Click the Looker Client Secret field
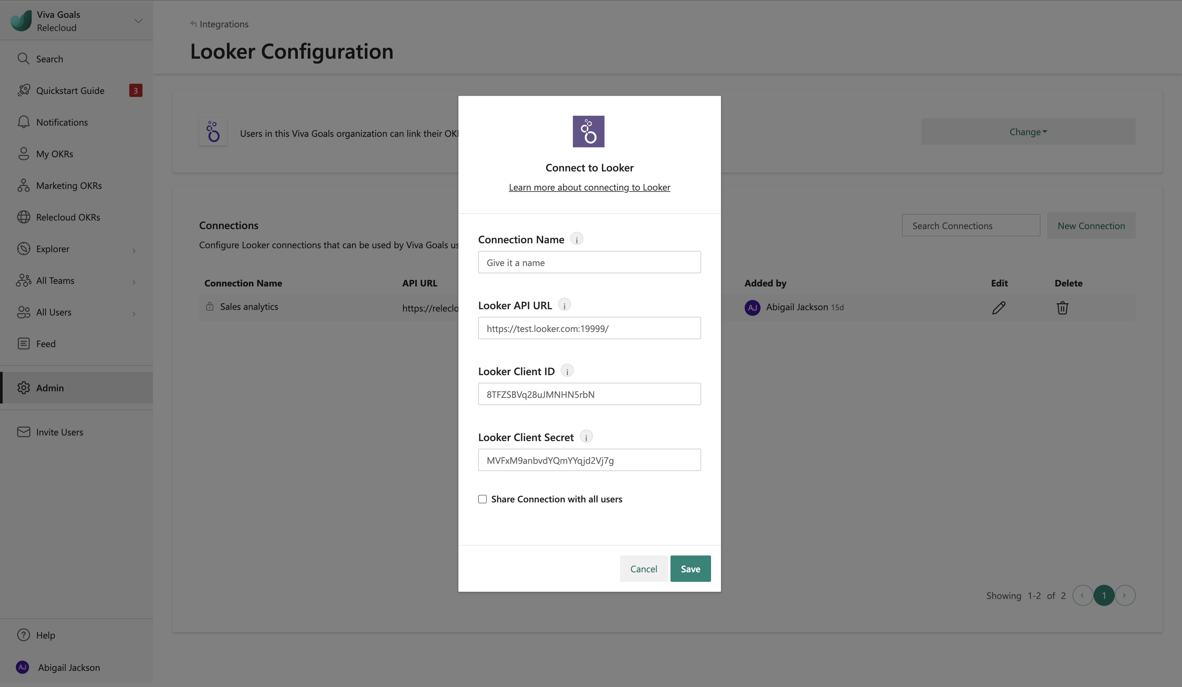1182x687 pixels. click(x=589, y=460)
